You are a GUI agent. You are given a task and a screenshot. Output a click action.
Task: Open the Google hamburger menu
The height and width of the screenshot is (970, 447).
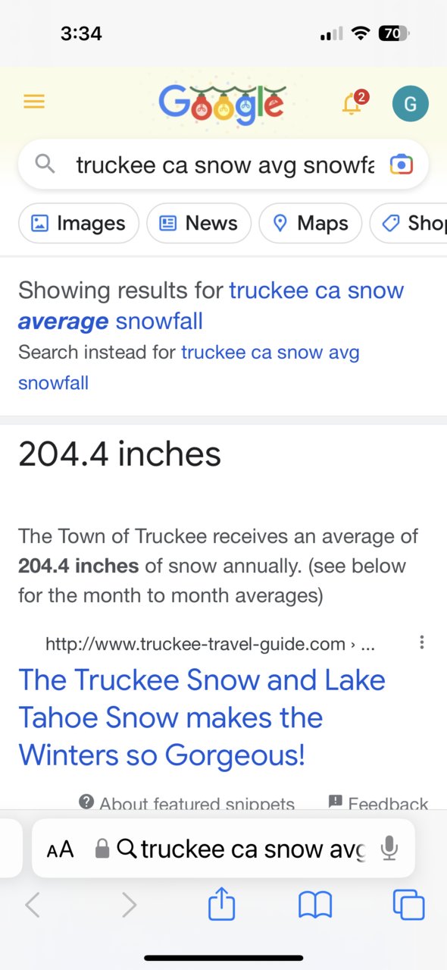click(34, 102)
